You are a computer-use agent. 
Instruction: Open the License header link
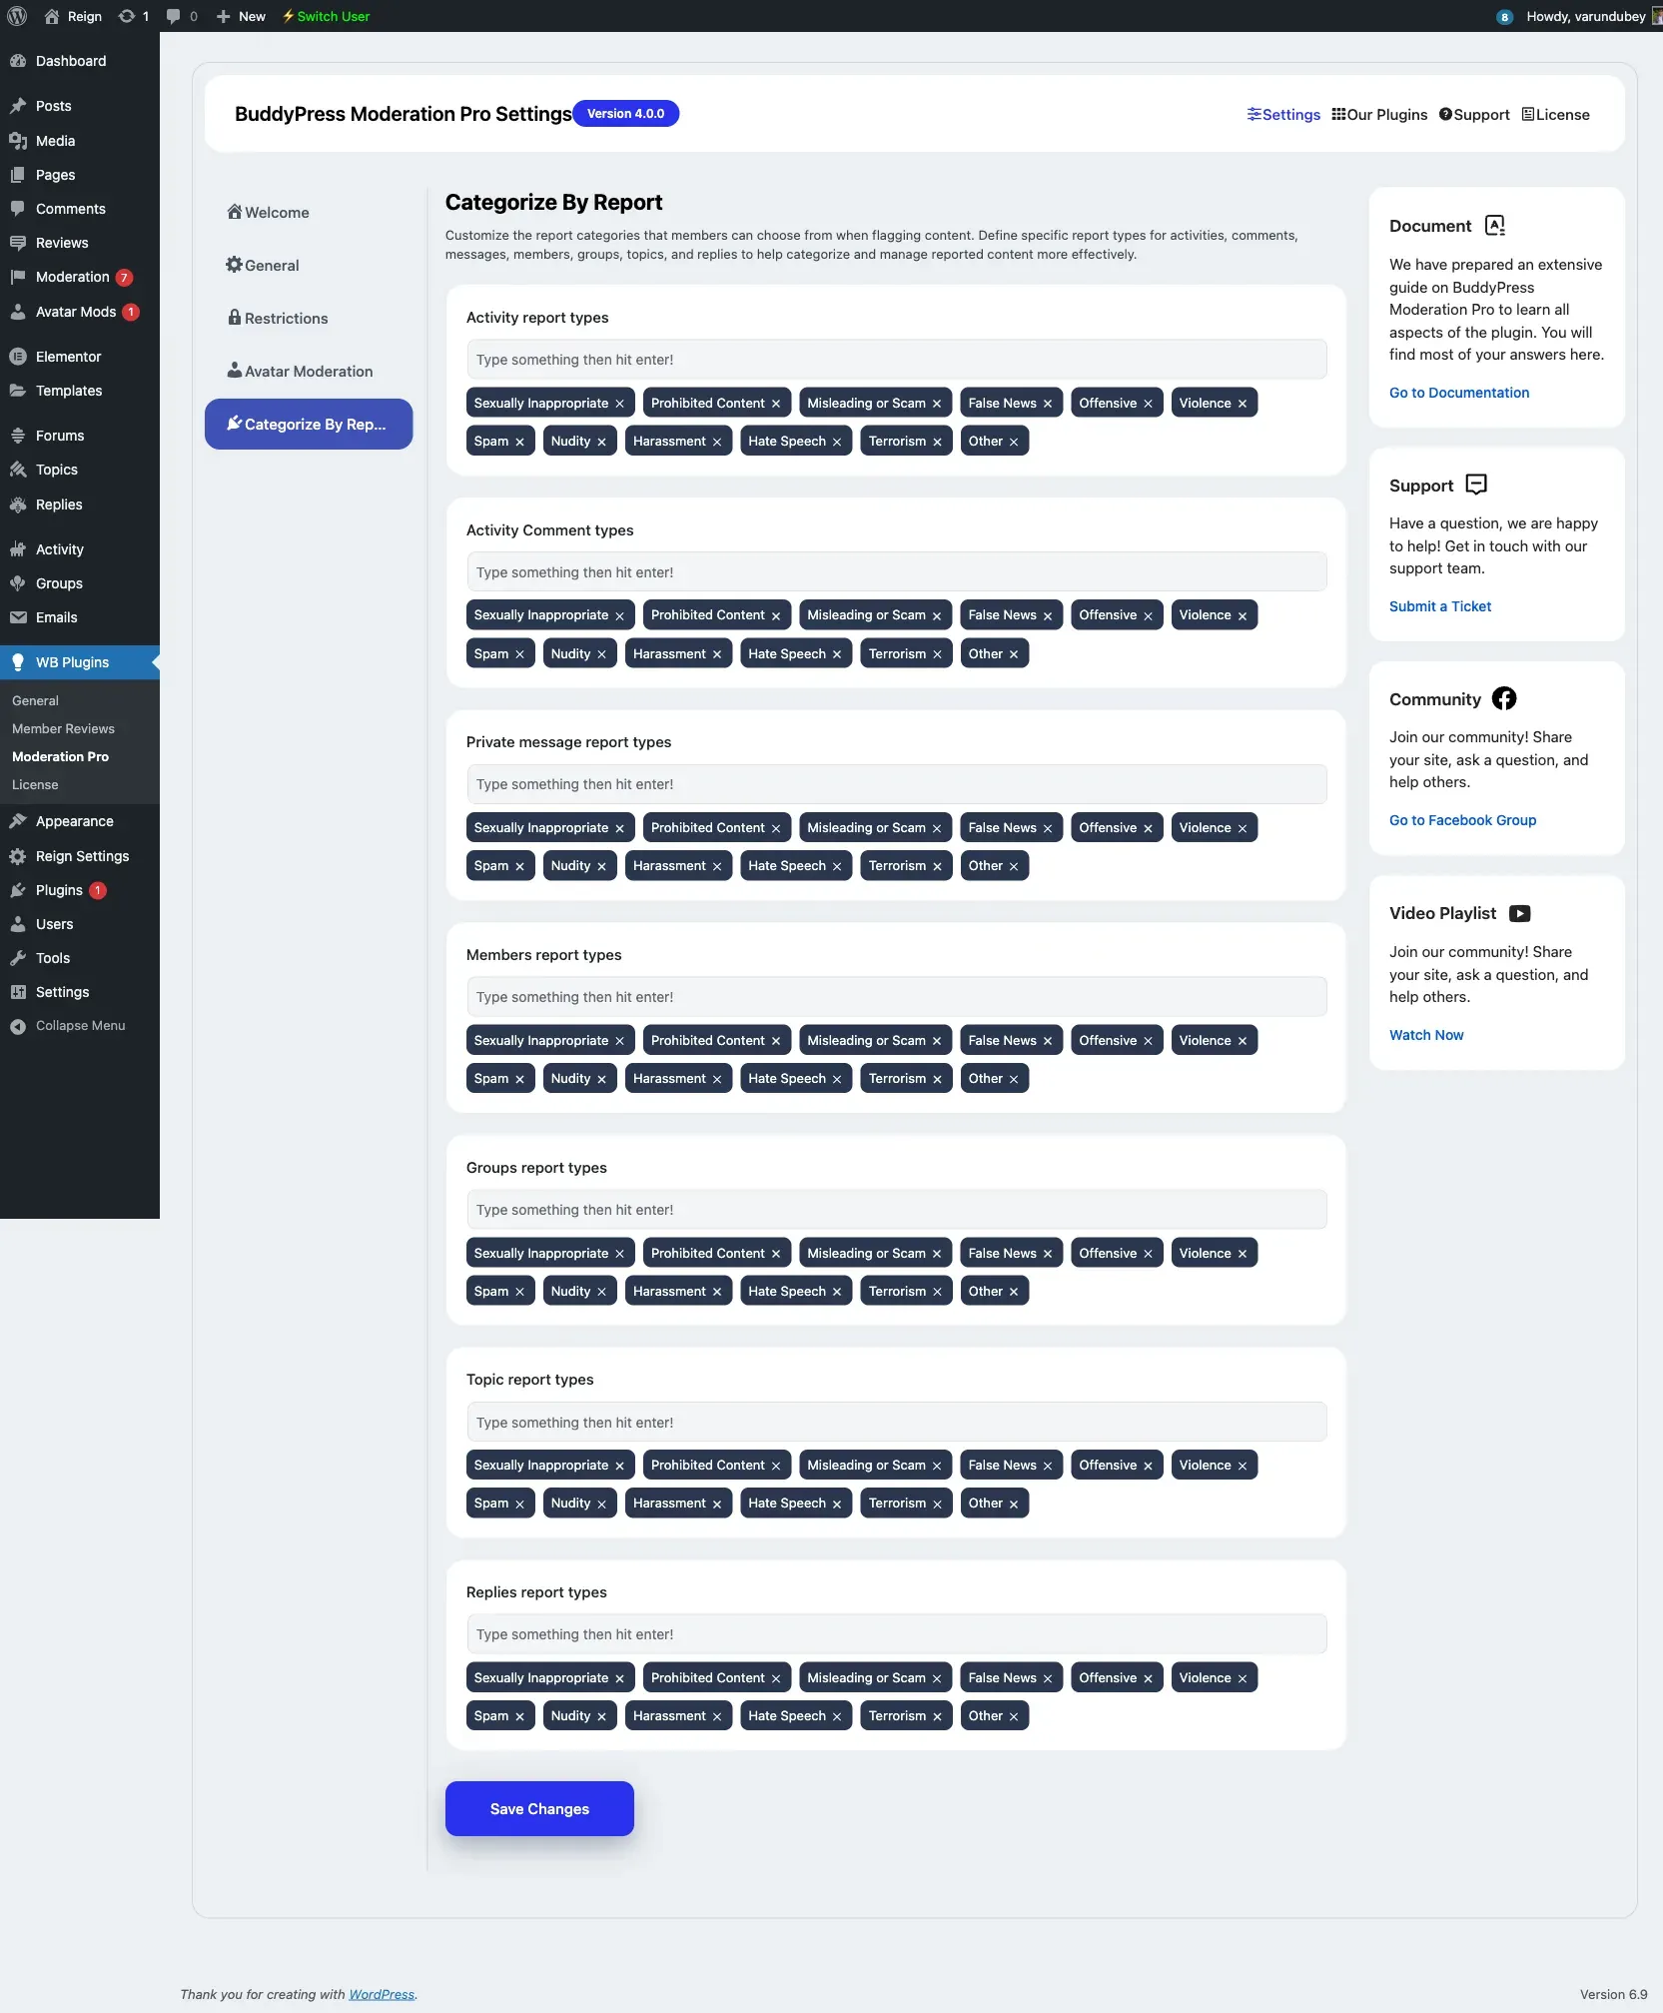pyautogui.click(x=1555, y=115)
